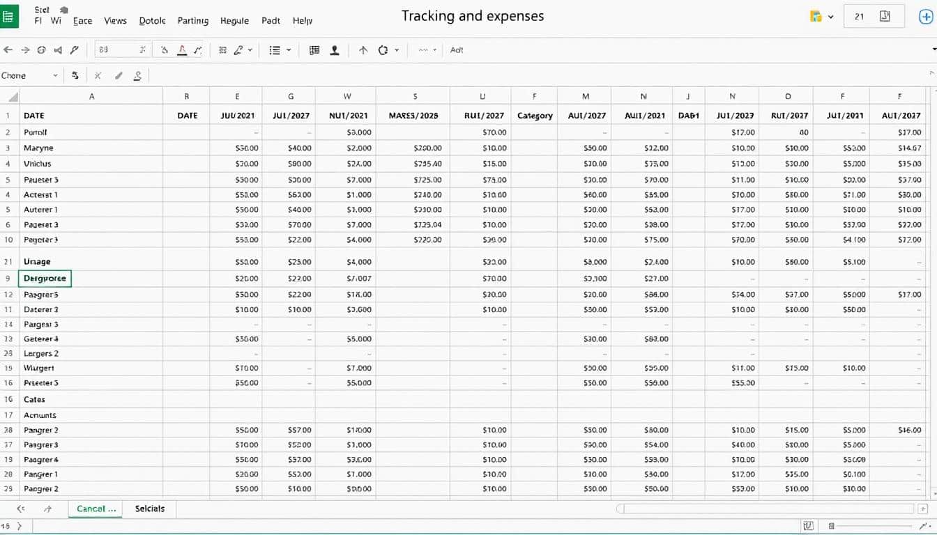
Task: Click the pencil edit icon in formula bar
Action: tap(119, 75)
